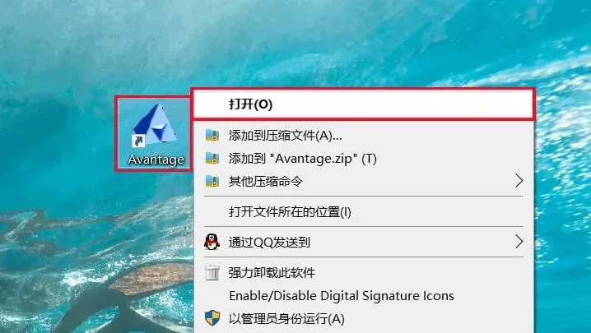Expand the chevron arrow for 其他压缩命令

tap(519, 181)
